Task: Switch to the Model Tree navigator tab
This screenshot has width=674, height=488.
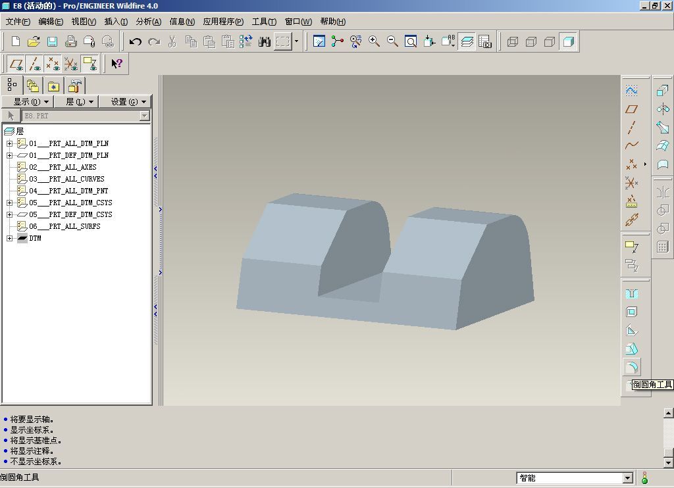Action: click(x=12, y=85)
